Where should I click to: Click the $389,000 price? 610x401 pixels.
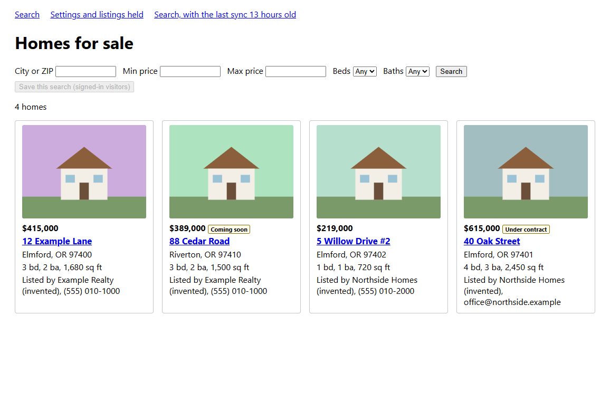click(187, 228)
